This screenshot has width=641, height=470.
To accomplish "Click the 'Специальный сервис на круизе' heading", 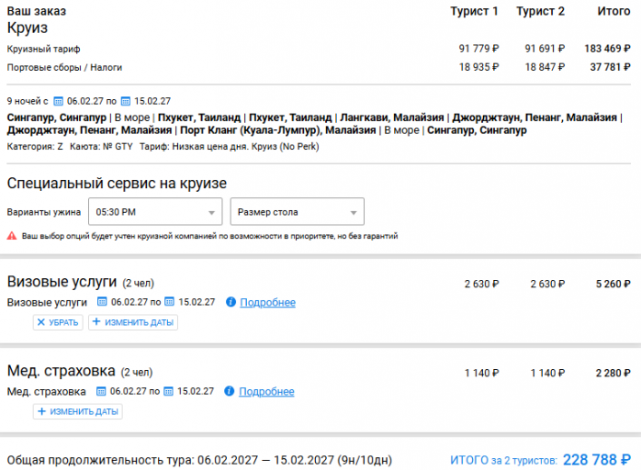I will (x=117, y=183).
